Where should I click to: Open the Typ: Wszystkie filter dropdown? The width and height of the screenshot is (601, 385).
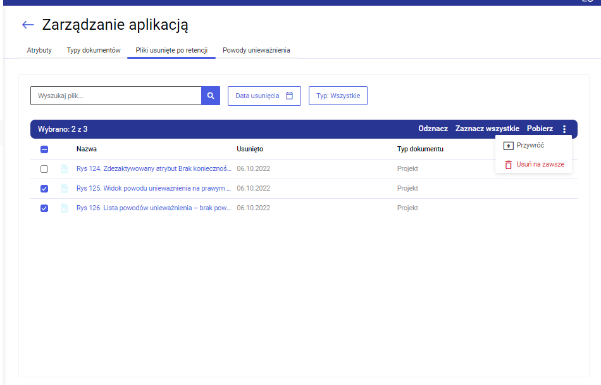coord(338,96)
